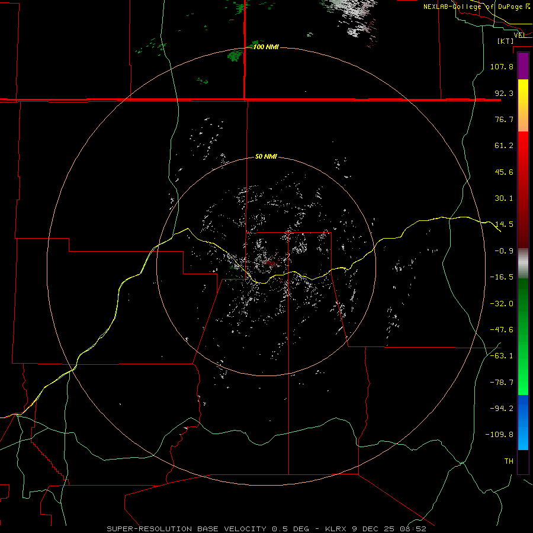Click the 14.5 scale value
The width and height of the screenshot is (533, 533).
(x=504, y=224)
